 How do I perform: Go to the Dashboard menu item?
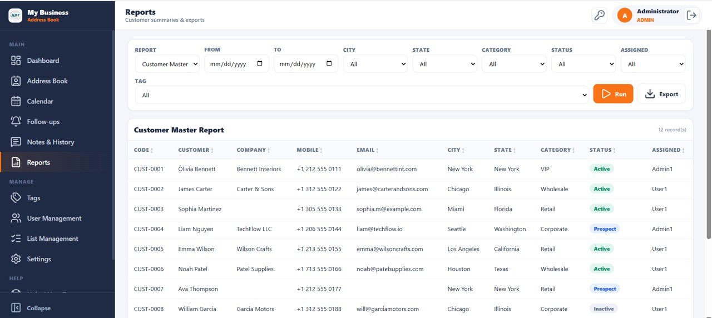pos(57,61)
